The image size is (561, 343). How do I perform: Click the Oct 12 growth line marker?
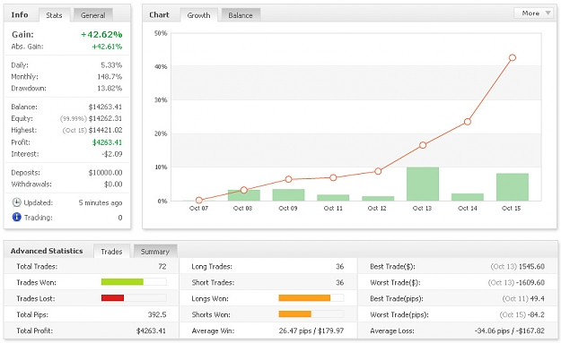[378, 171]
